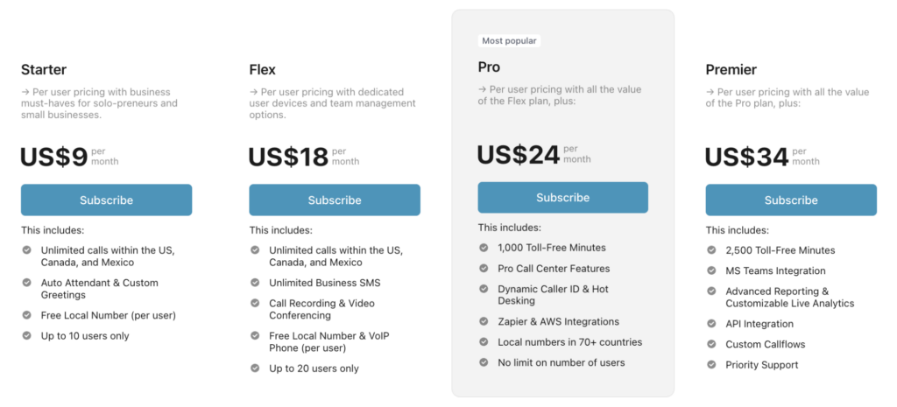
Task: Click checkmark icon beside Zapier & AWS Integrations
Action: (484, 321)
